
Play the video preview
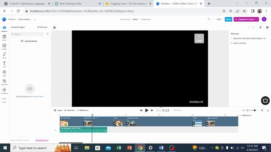(147, 110)
